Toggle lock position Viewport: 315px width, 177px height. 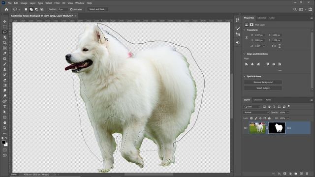click(x=260, y=118)
